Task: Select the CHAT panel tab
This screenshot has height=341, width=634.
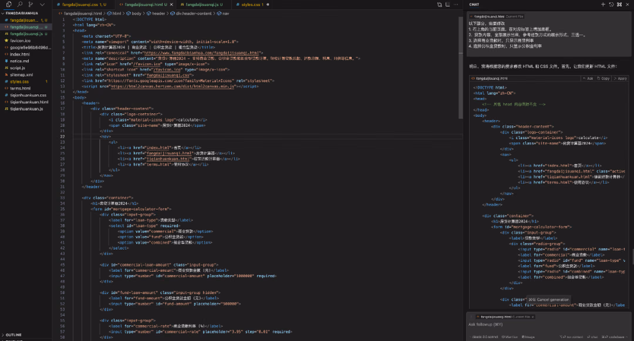Action: pyautogui.click(x=474, y=5)
